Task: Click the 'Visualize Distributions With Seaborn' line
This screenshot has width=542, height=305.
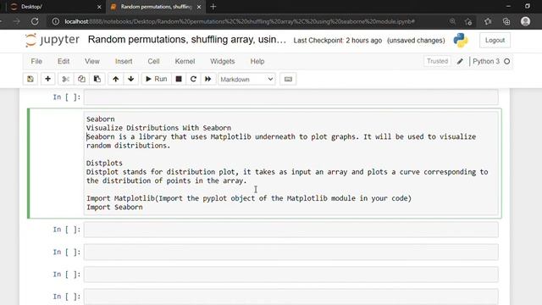Action: 158,128
